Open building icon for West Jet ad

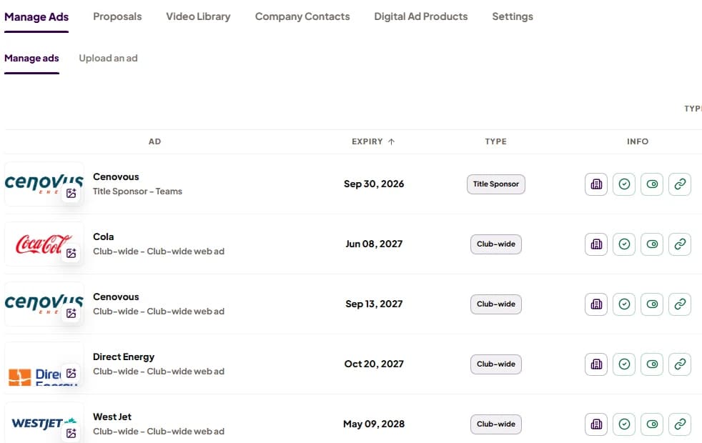tap(596, 424)
